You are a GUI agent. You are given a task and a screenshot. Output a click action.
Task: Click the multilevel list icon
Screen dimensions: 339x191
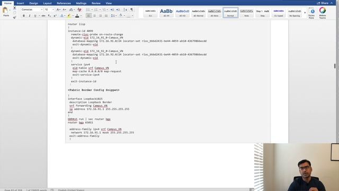pyautogui.click(x=104, y=10)
